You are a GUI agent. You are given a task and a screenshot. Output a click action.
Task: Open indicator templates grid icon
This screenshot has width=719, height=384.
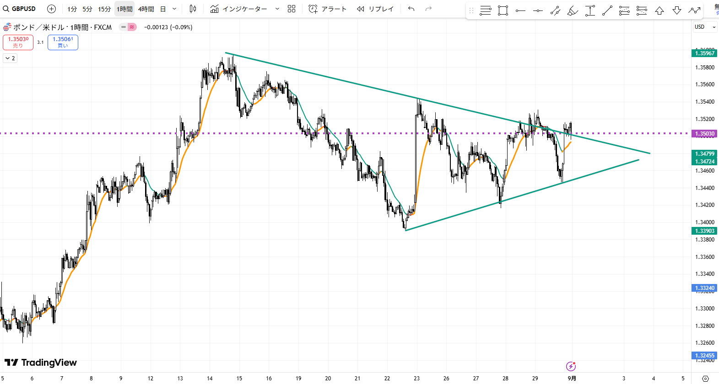[292, 9]
